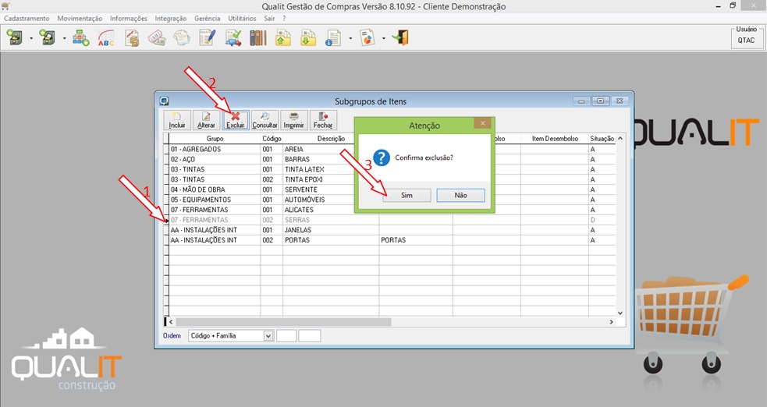Open the Sair menu

point(269,18)
